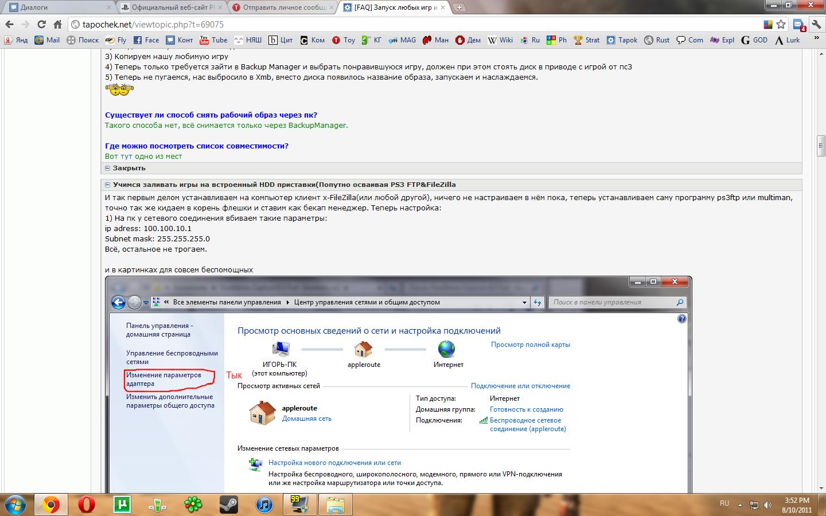Screen dimensions: 826x516
Task: Open the mail notifier extension icon
Action: pos(799,25)
